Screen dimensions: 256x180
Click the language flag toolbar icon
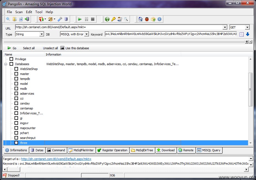(x=41, y=19)
